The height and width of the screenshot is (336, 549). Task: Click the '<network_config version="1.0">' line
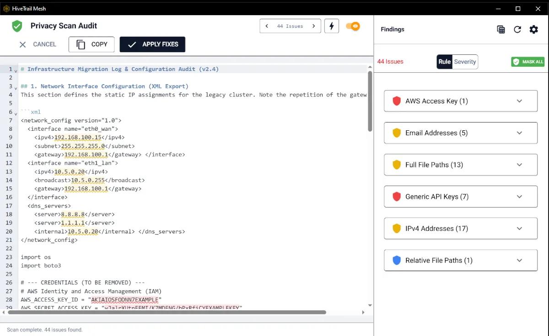(x=71, y=120)
